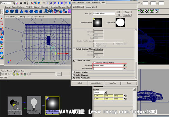Click the rightmost checkered shelf icon with blue frame
Image resolution: width=169 pixels, height=117 pixels.
(x=157, y=11)
